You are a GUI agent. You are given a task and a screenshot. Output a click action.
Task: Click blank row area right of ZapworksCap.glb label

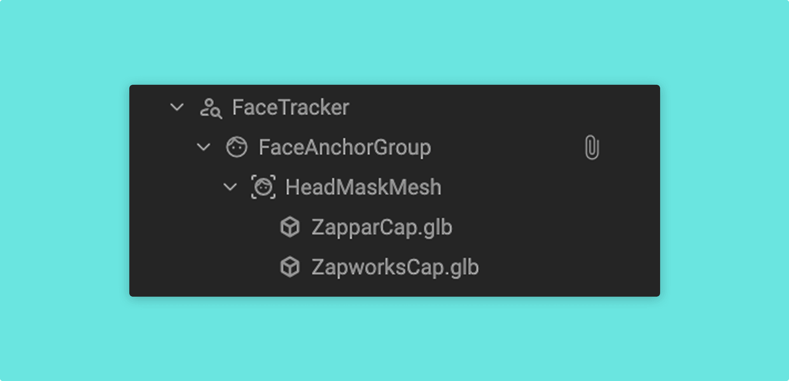[x=568, y=267]
